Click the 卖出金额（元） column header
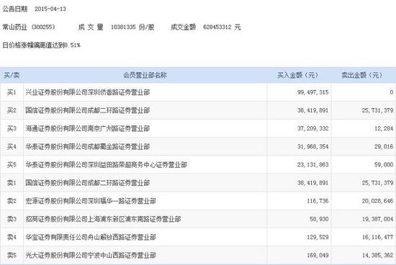The image size is (396, 265). click(362, 75)
